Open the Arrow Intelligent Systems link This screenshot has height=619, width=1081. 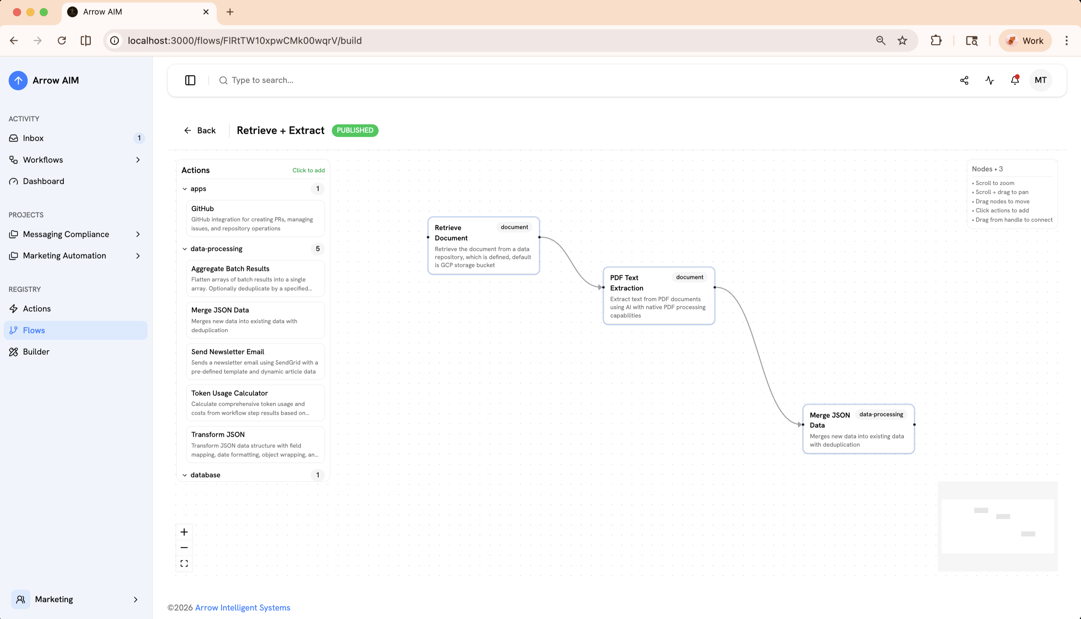tap(242, 608)
